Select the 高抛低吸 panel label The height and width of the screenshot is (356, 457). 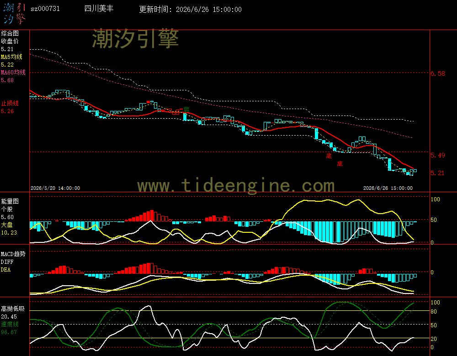(13, 309)
